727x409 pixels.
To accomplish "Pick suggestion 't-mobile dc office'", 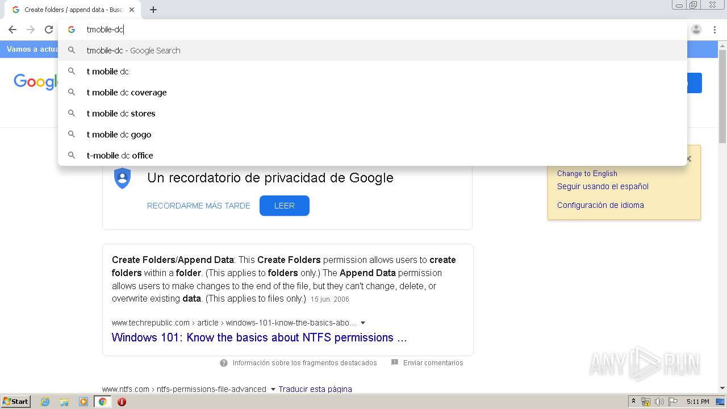I will (x=373, y=156).
